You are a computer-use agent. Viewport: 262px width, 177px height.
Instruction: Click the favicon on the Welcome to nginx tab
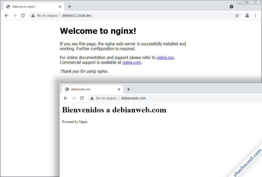tap(8, 6)
